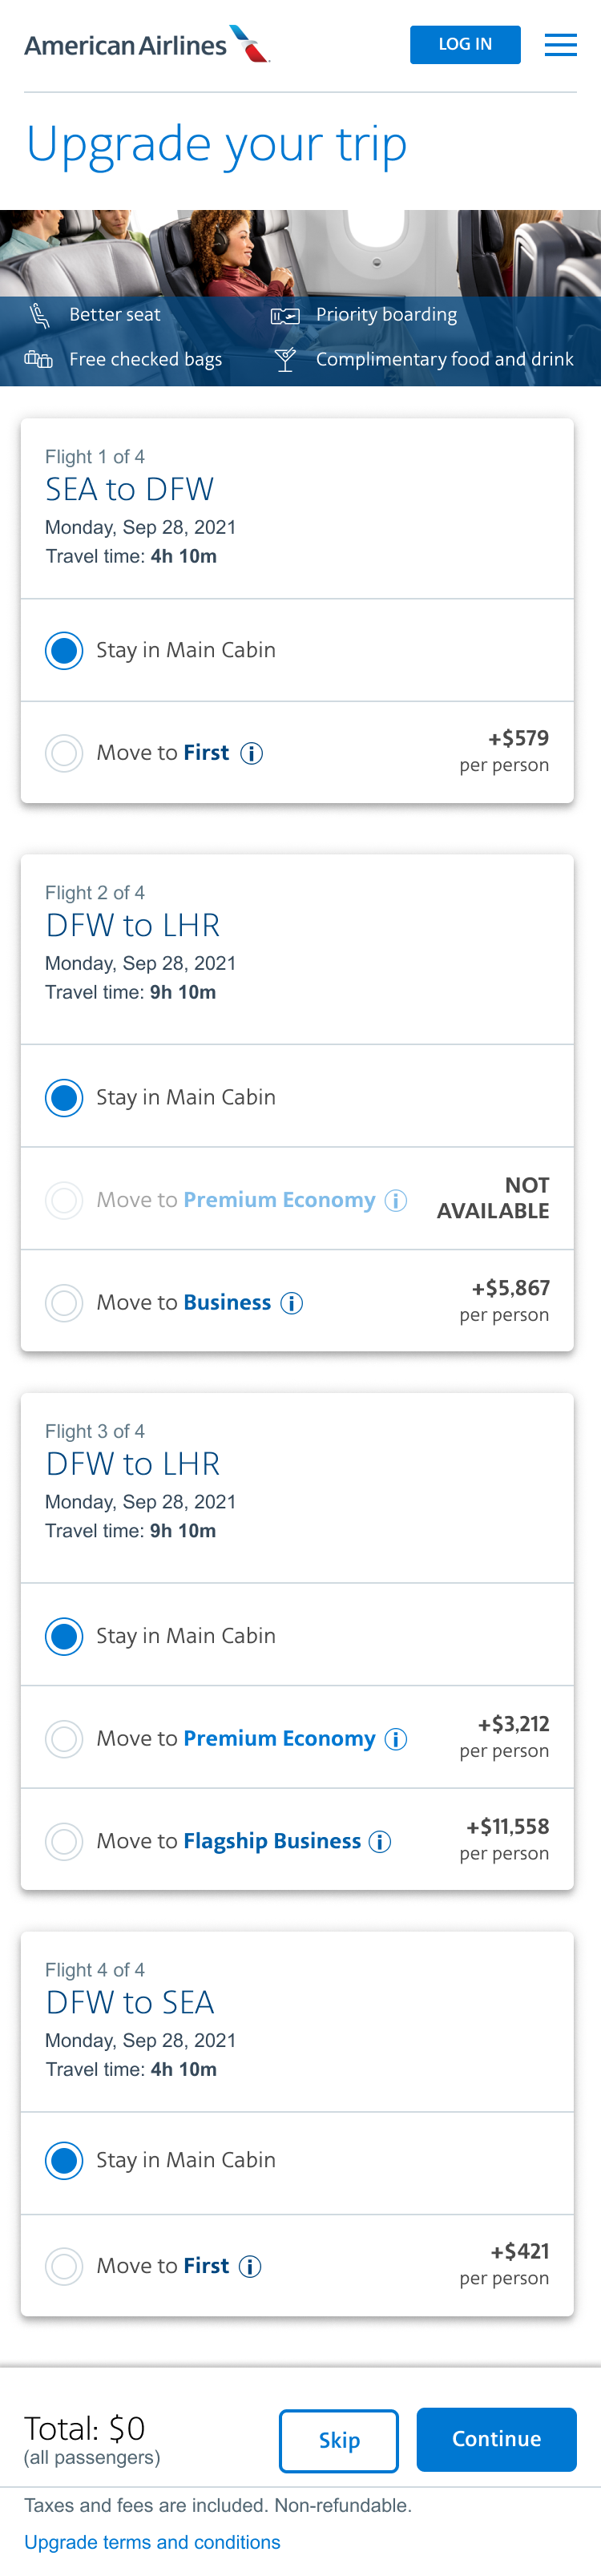Show info icon for Business upgrade

point(292,1303)
